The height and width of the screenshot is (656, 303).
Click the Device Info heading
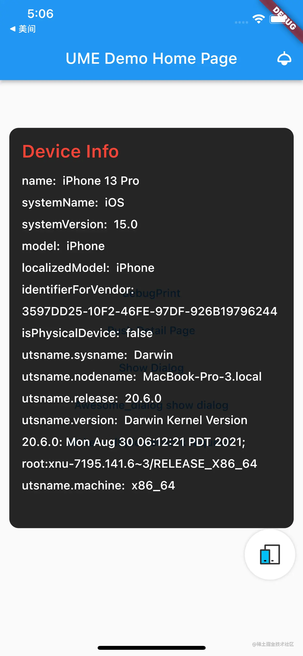70,151
